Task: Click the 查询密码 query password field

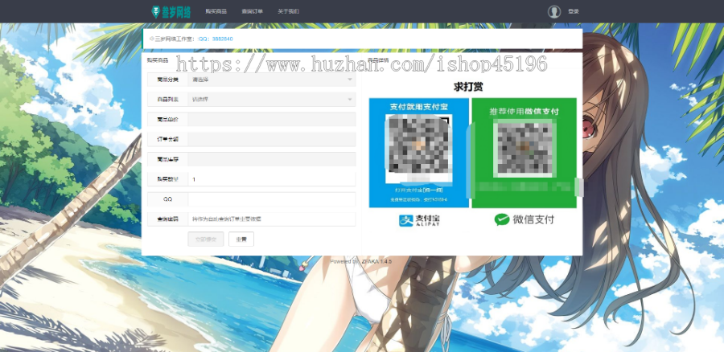Action: click(x=272, y=219)
